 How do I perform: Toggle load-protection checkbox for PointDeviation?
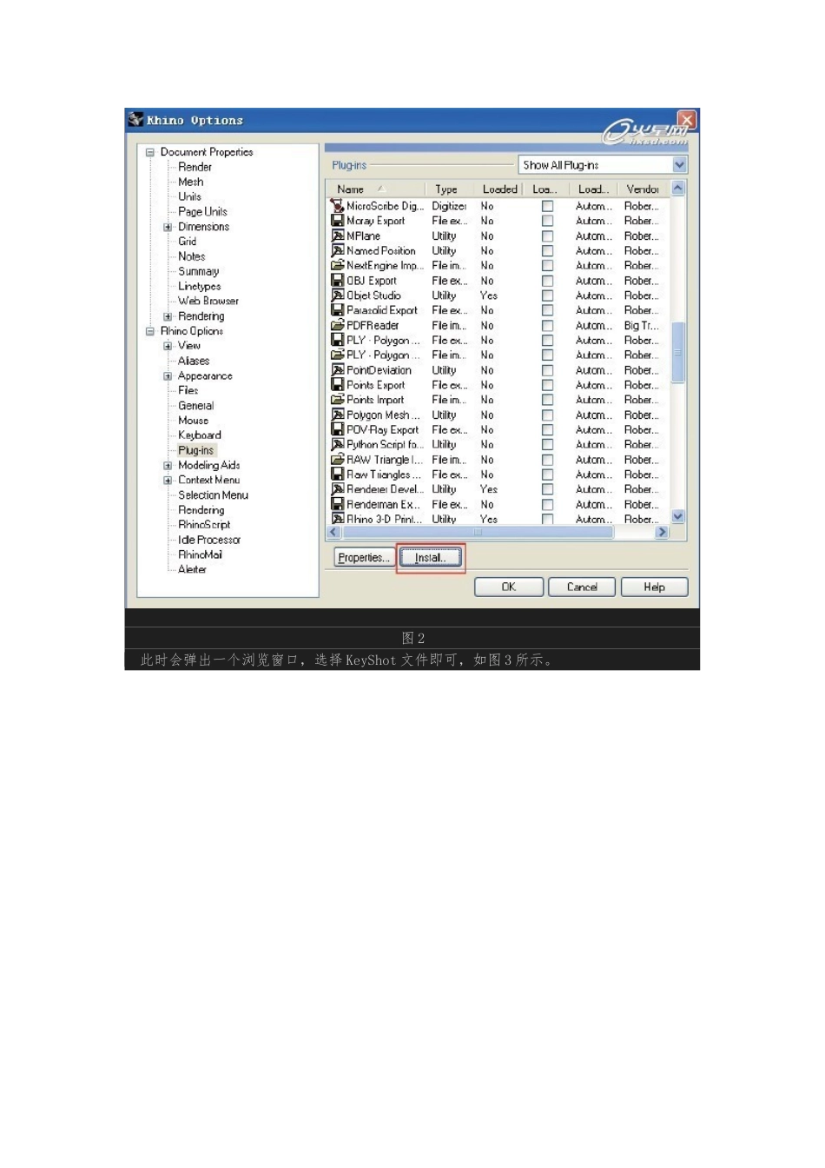coord(547,370)
